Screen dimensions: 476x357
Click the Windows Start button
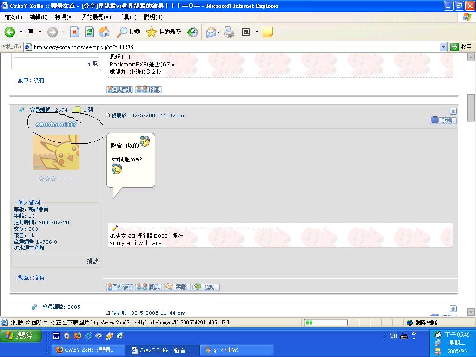pyautogui.click(x=21, y=336)
